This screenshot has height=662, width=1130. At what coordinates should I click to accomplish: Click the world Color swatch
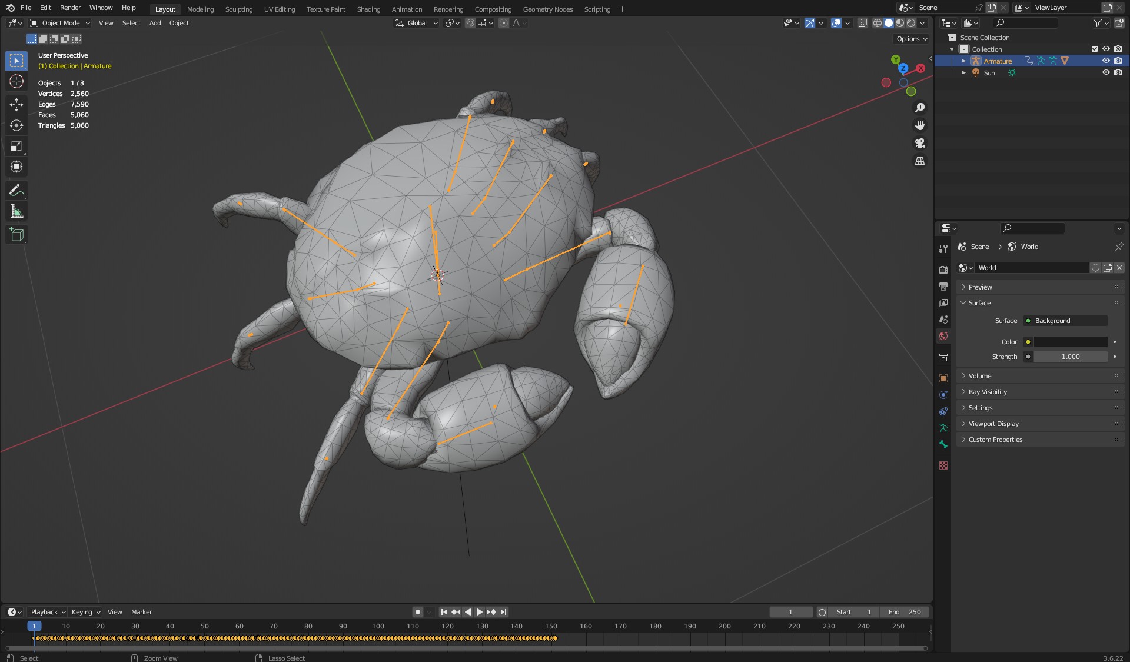[x=1071, y=342]
